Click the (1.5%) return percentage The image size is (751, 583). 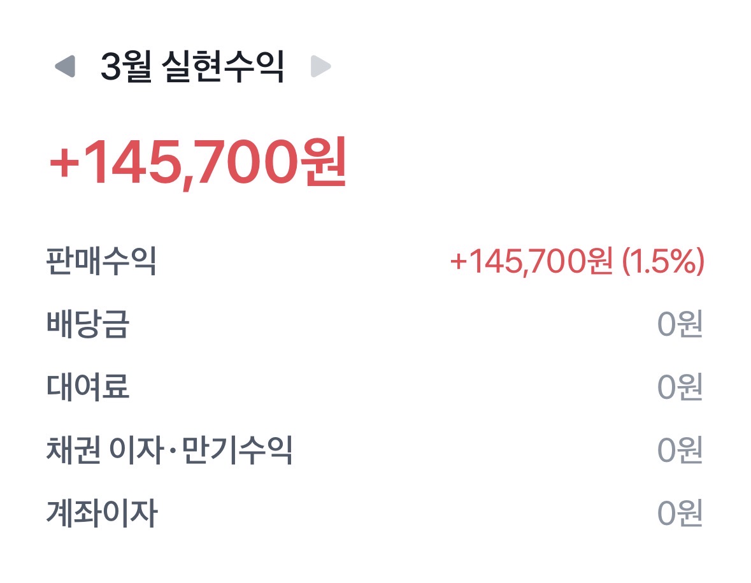click(663, 262)
